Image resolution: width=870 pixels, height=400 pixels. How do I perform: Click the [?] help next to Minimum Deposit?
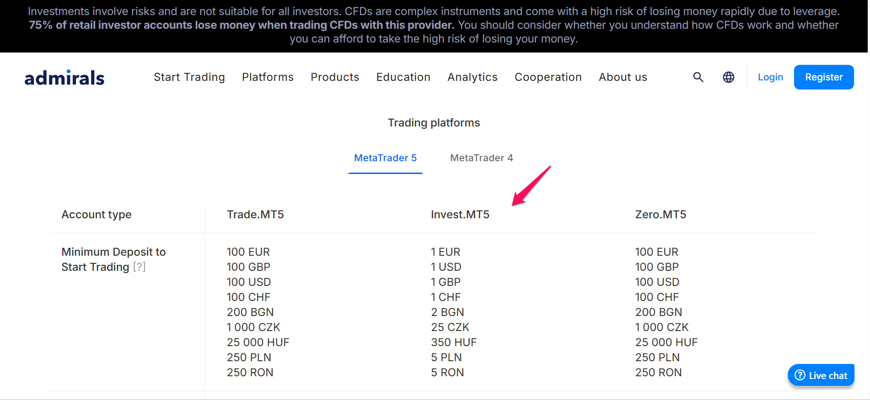pyautogui.click(x=140, y=267)
